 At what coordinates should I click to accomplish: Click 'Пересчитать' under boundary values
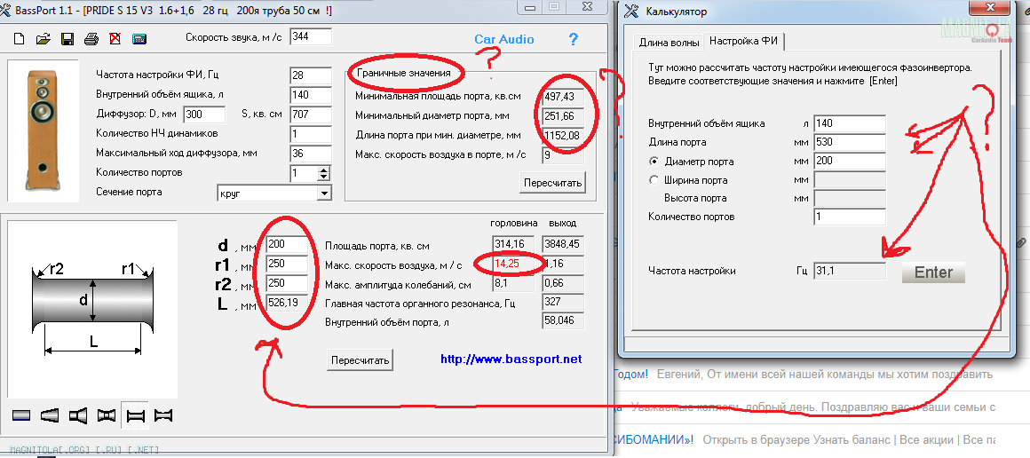pos(552,183)
